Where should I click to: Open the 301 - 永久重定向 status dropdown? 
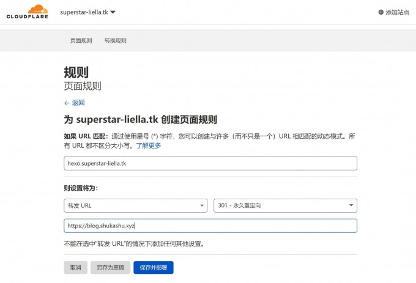pyautogui.click(x=285, y=205)
